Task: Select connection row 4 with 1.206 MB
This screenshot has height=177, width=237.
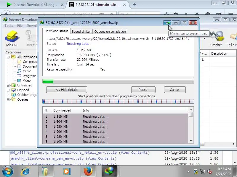Action: (x=116, y=132)
